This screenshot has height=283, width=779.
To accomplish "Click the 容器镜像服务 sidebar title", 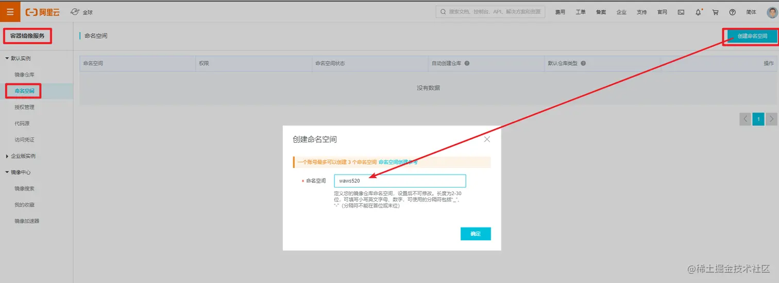I will pos(27,36).
